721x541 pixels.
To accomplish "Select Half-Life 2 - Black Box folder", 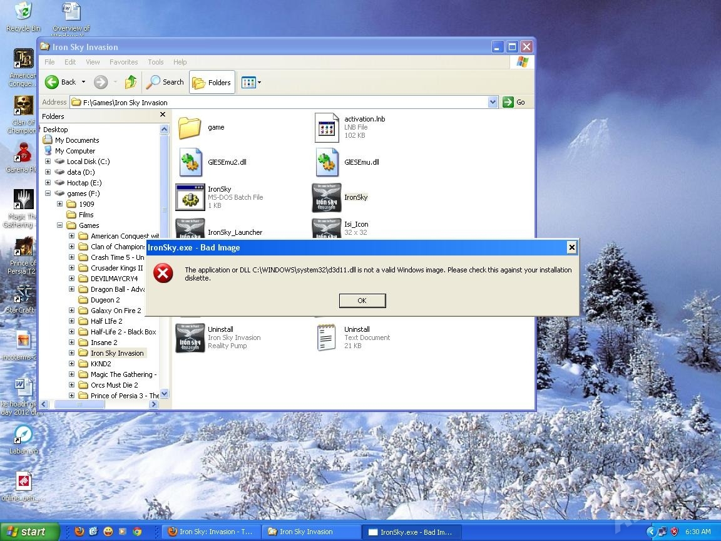I will 123,332.
